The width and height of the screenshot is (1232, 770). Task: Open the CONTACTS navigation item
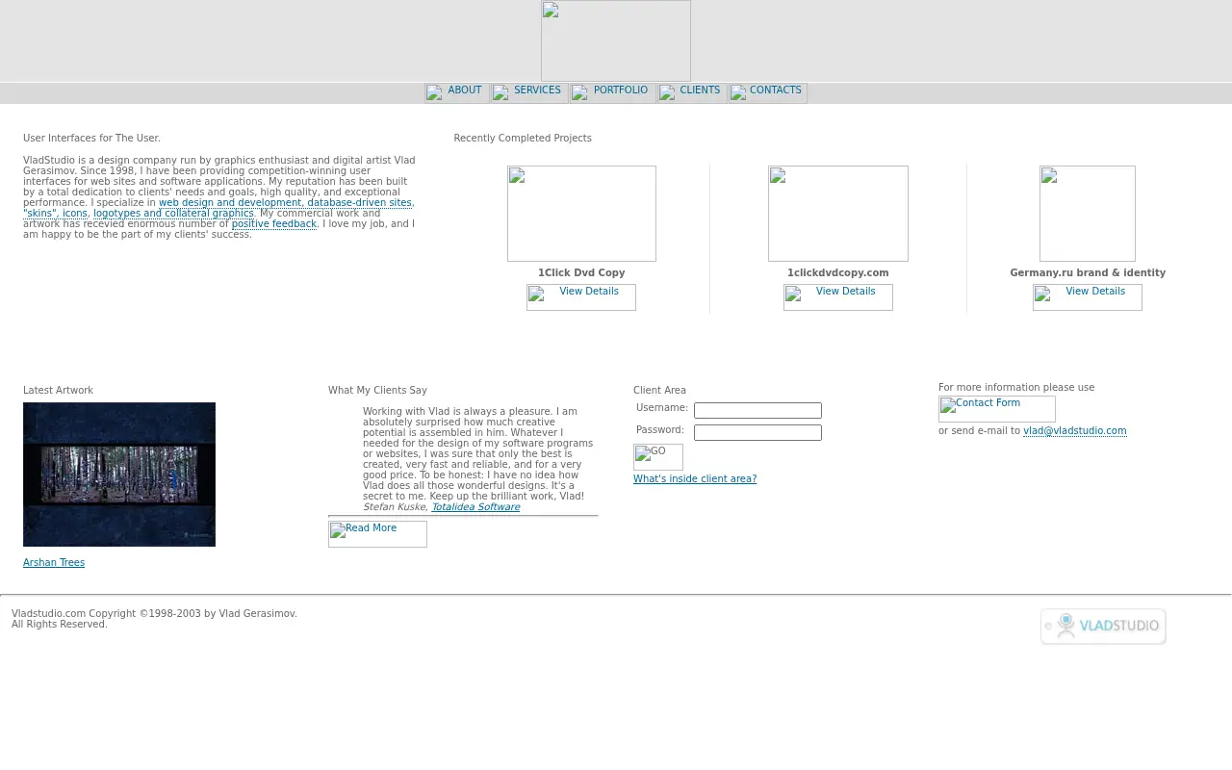[x=767, y=92]
